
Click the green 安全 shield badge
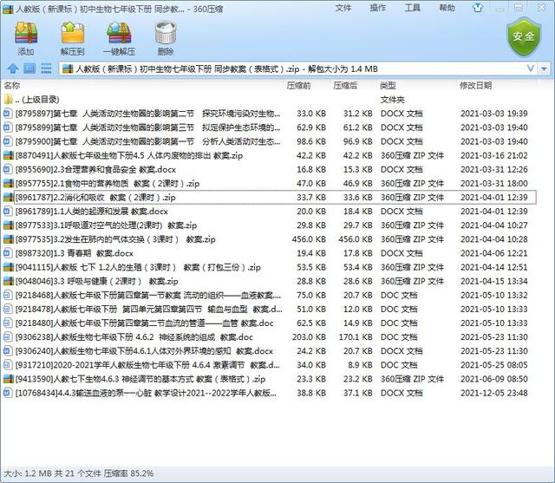tap(524, 36)
